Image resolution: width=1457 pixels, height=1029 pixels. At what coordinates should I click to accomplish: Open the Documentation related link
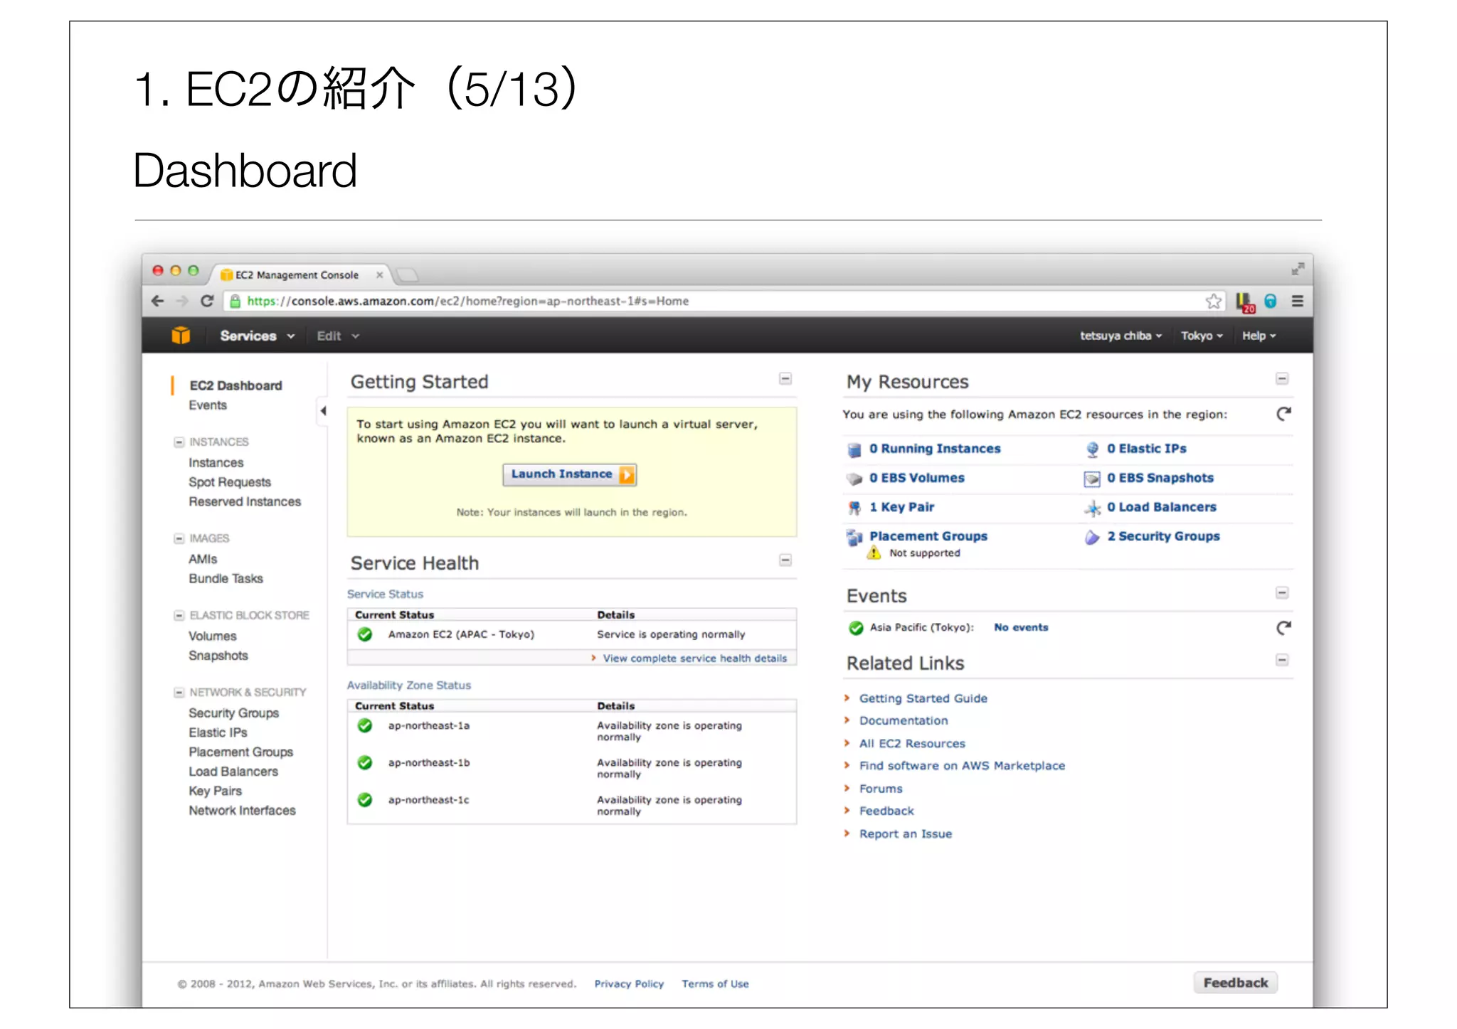click(904, 721)
